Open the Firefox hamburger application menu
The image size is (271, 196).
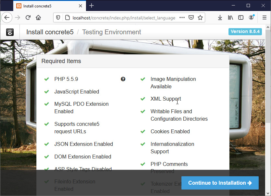point(264,18)
